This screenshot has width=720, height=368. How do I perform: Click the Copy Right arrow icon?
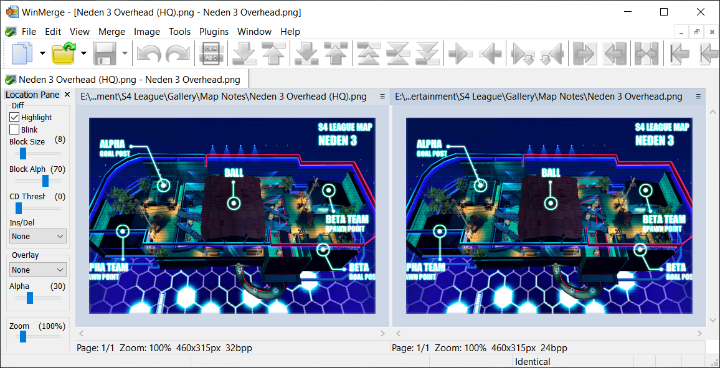coord(460,54)
